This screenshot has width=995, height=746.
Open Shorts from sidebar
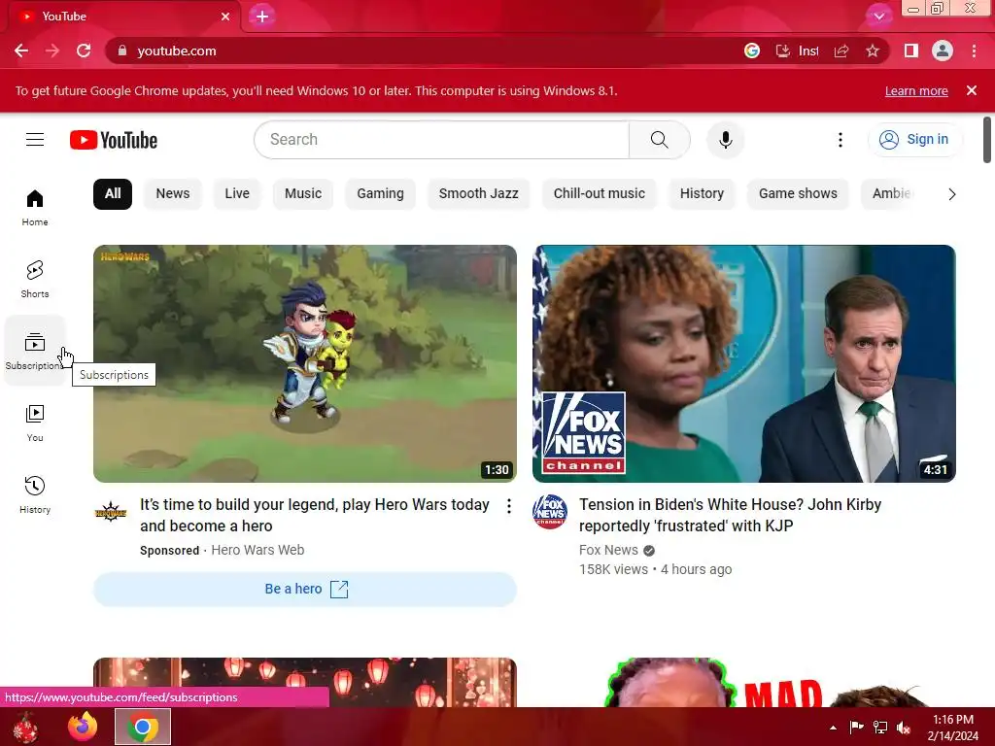[x=35, y=279]
